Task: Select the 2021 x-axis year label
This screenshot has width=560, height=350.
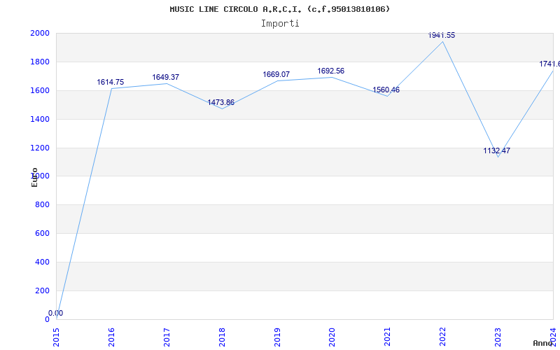Action: tap(388, 337)
